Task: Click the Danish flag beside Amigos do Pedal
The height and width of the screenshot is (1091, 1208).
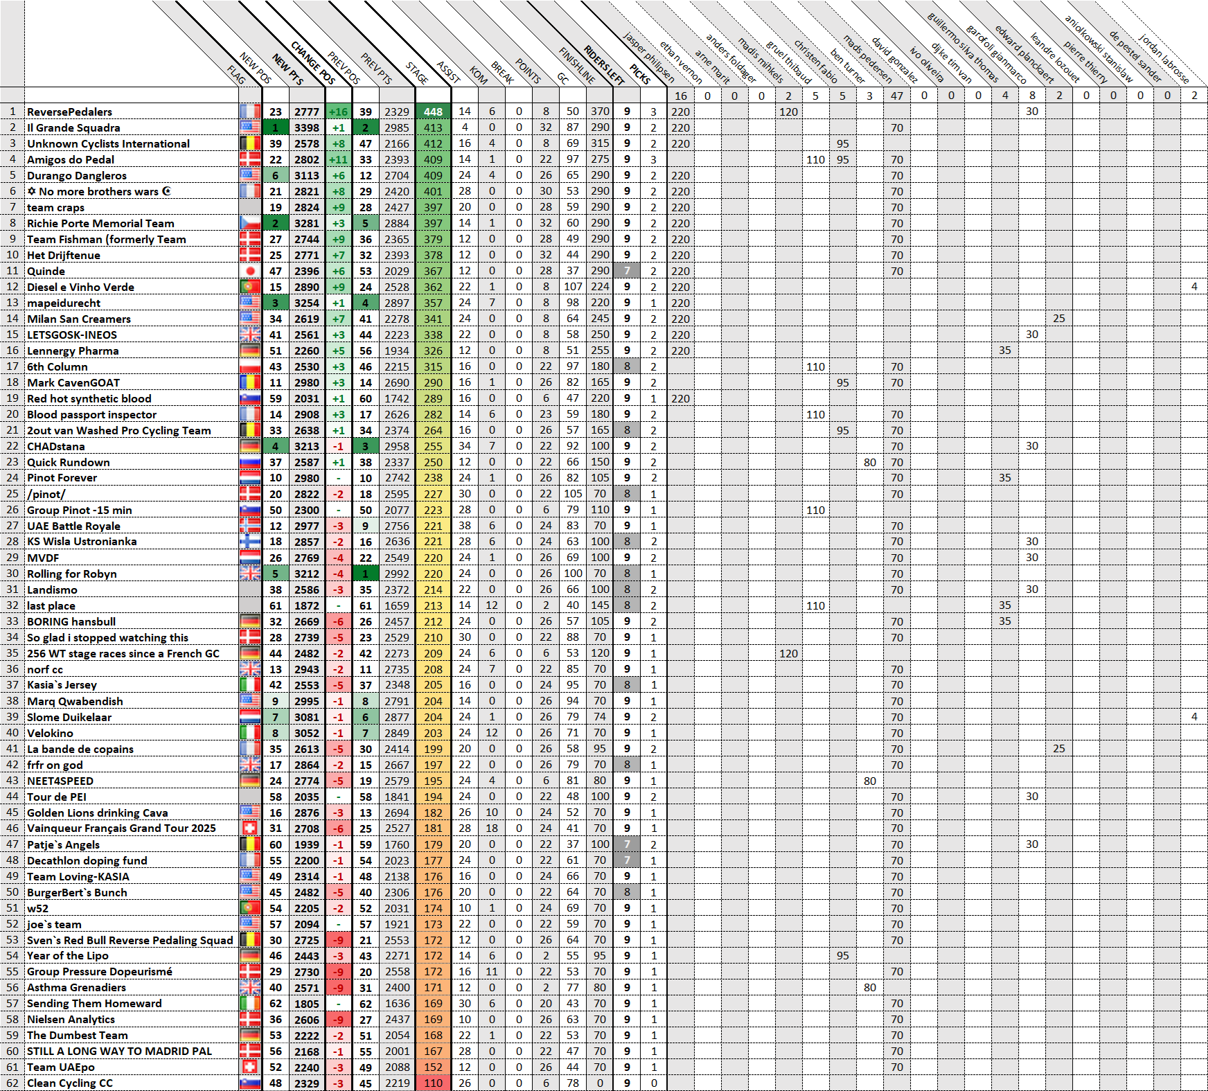Action: coord(250,159)
